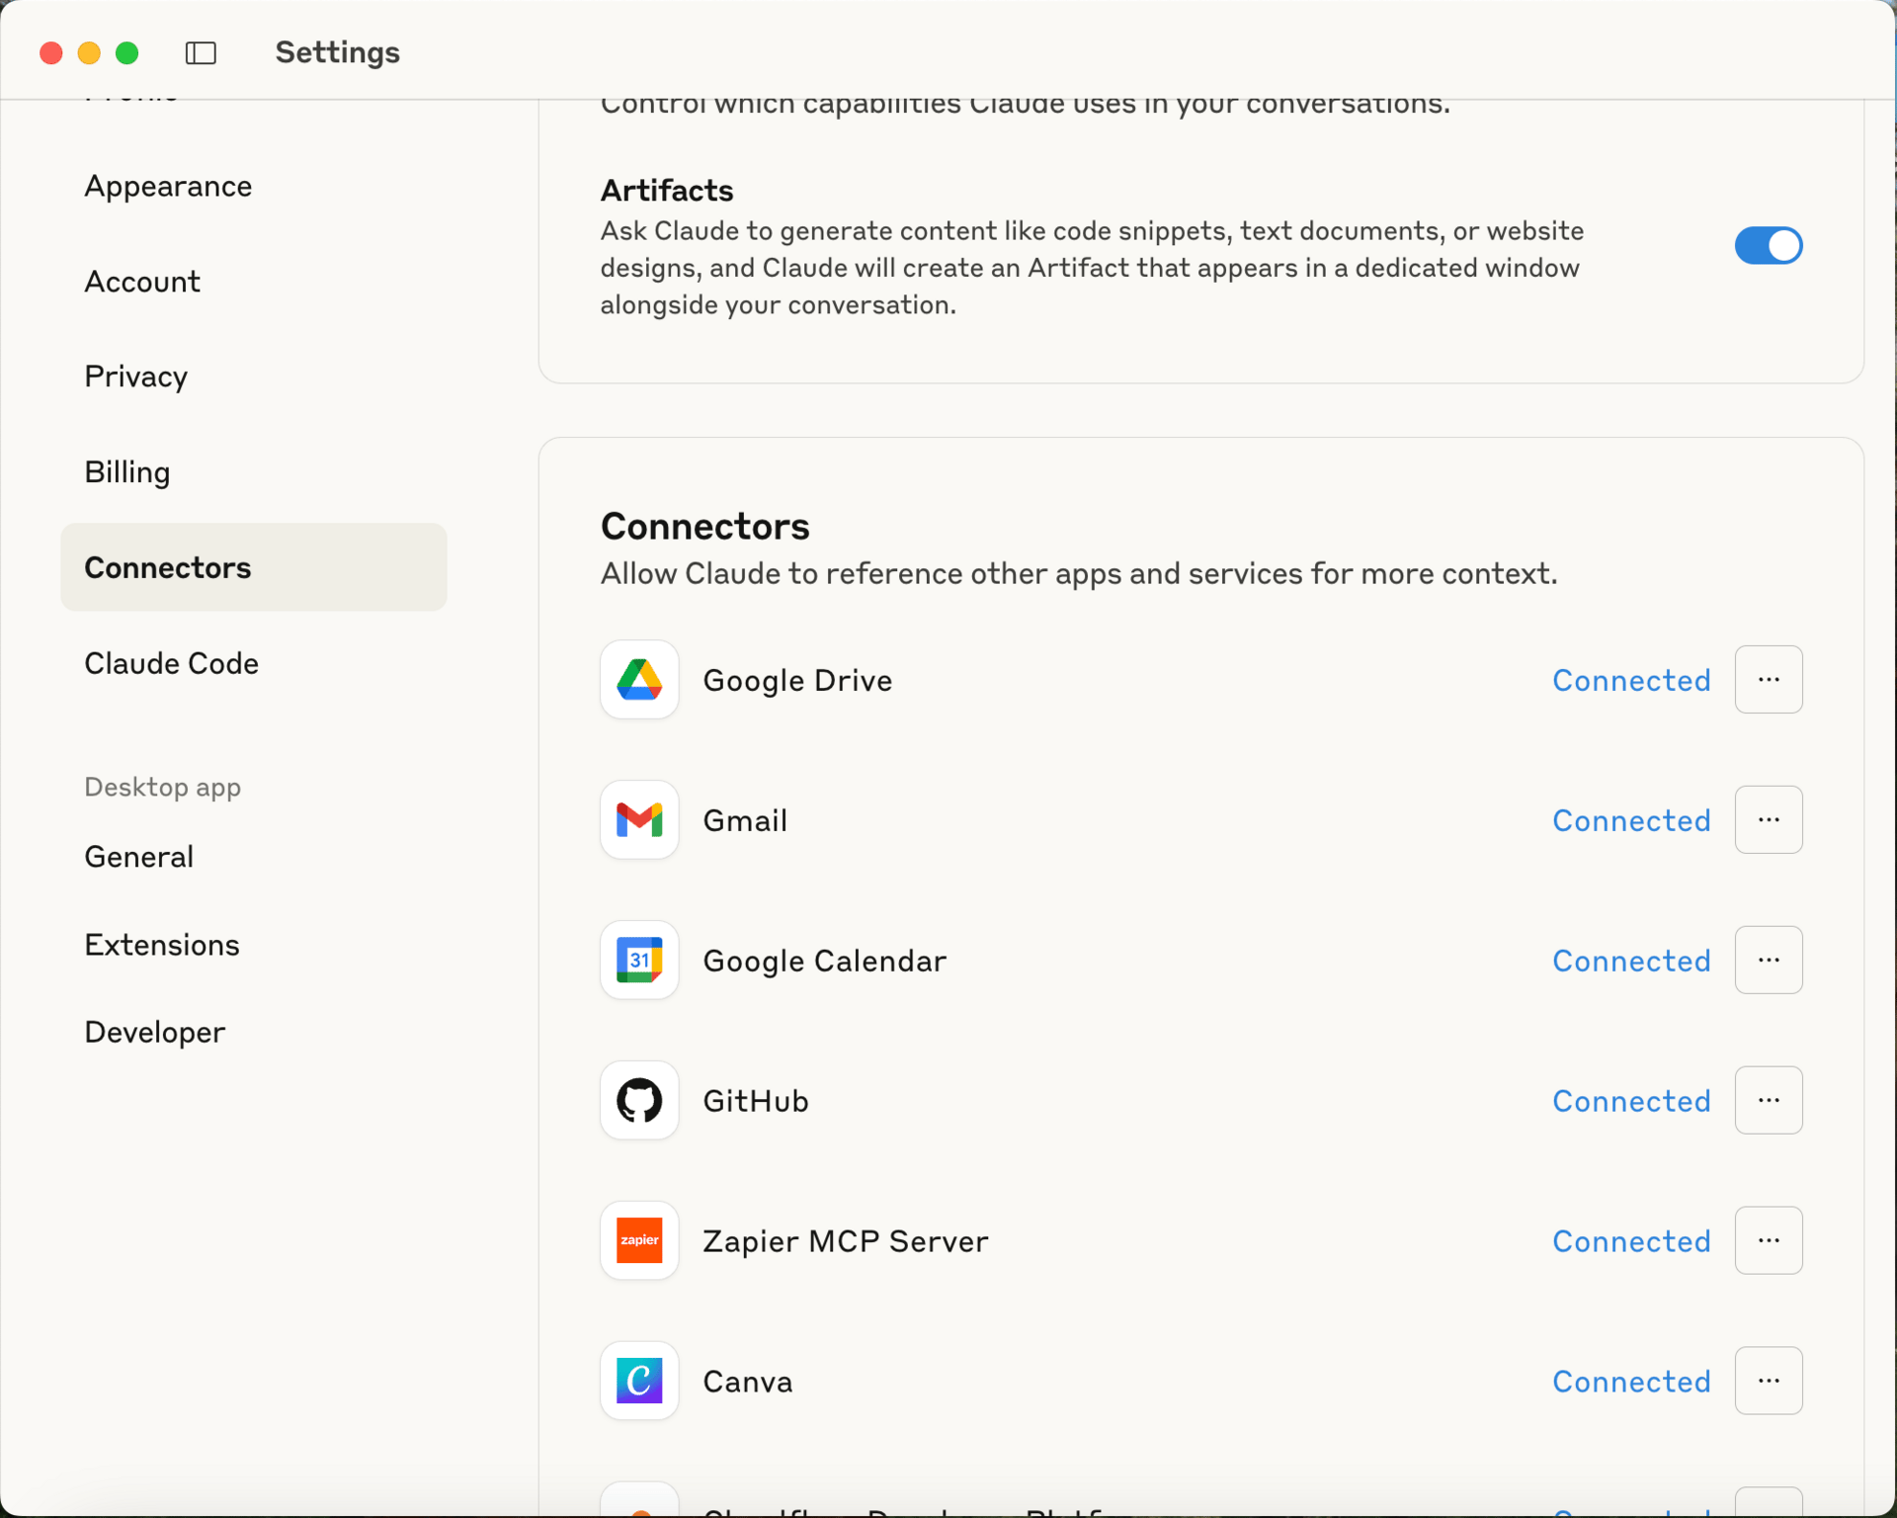Click the Google Drive connector icon
Screen dimensions: 1897x1518
639,680
